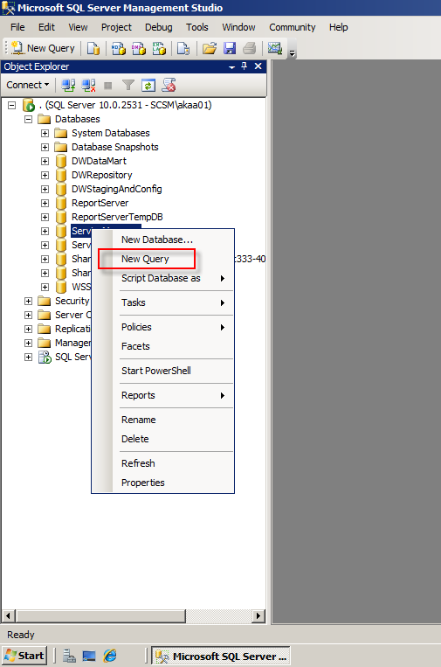This screenshot has width=441, height=667.
Task: Expand the DWStagingAndConfig database
Action: tap(45, 189)
